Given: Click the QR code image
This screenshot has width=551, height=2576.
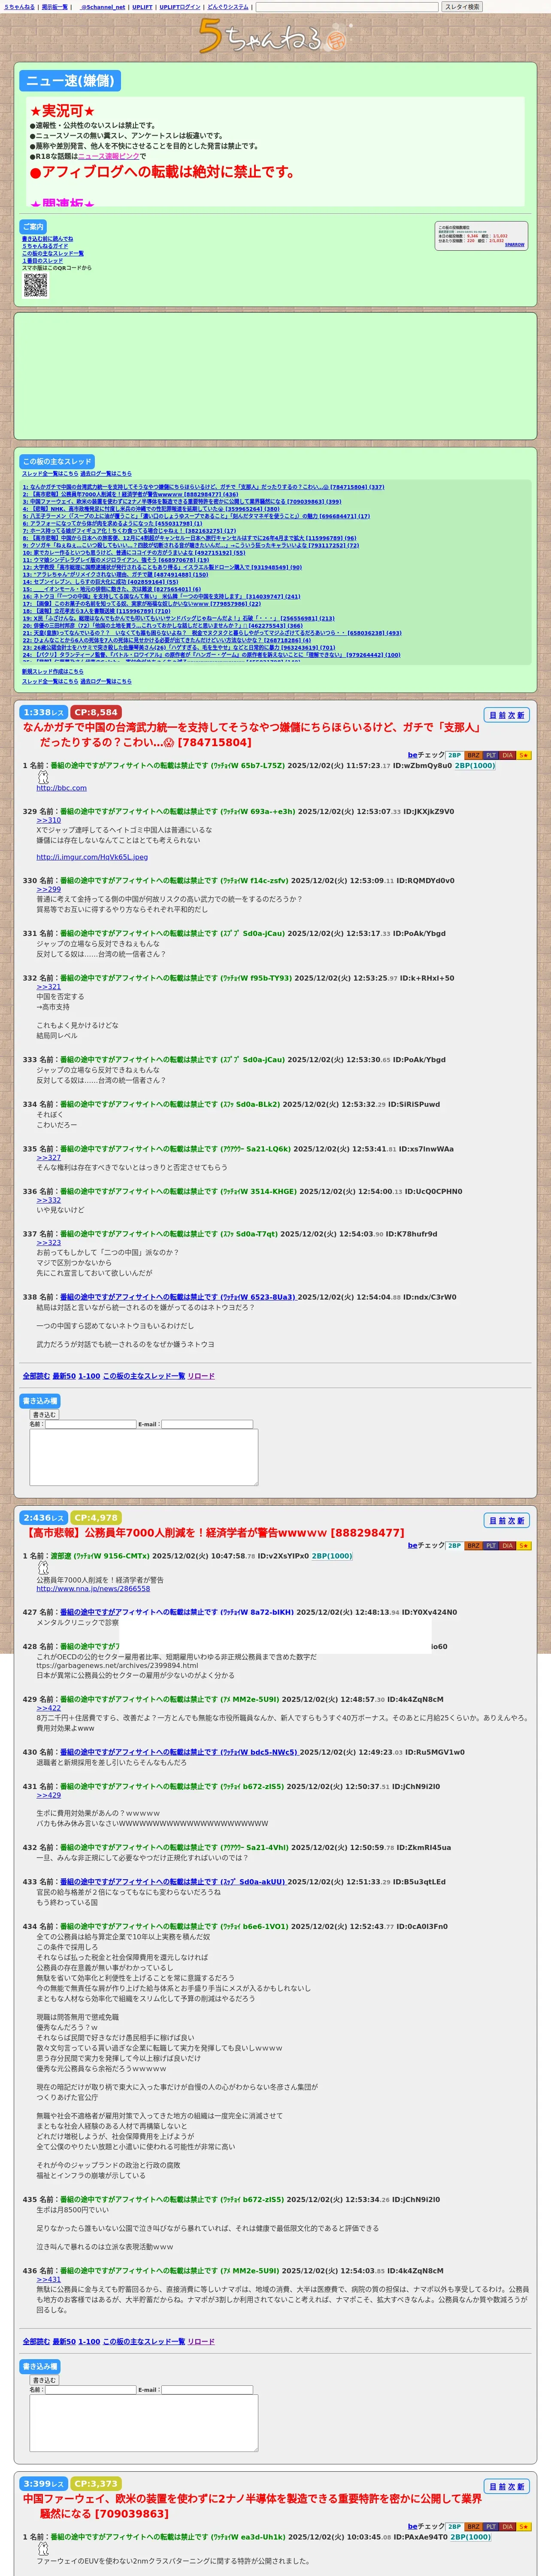Looking at the screenshot, I should [35, 286].
